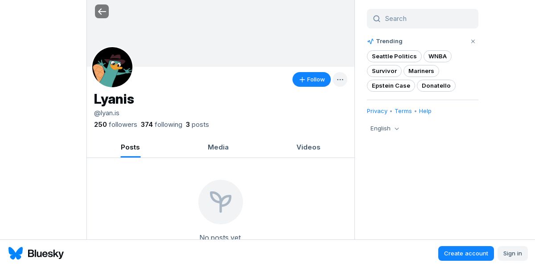Open the three-dot profile options menu
The width and height of the screenshot is (535, 267).
click(340, 80)
